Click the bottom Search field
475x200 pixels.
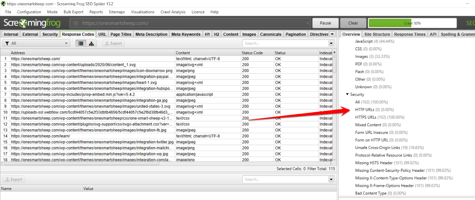286,179
